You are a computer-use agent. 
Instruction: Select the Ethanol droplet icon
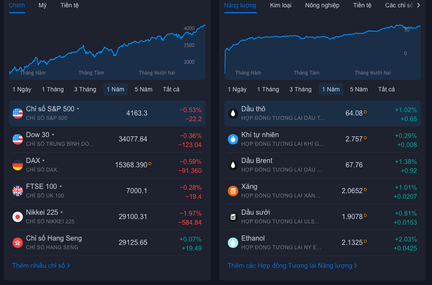point(233,243)
